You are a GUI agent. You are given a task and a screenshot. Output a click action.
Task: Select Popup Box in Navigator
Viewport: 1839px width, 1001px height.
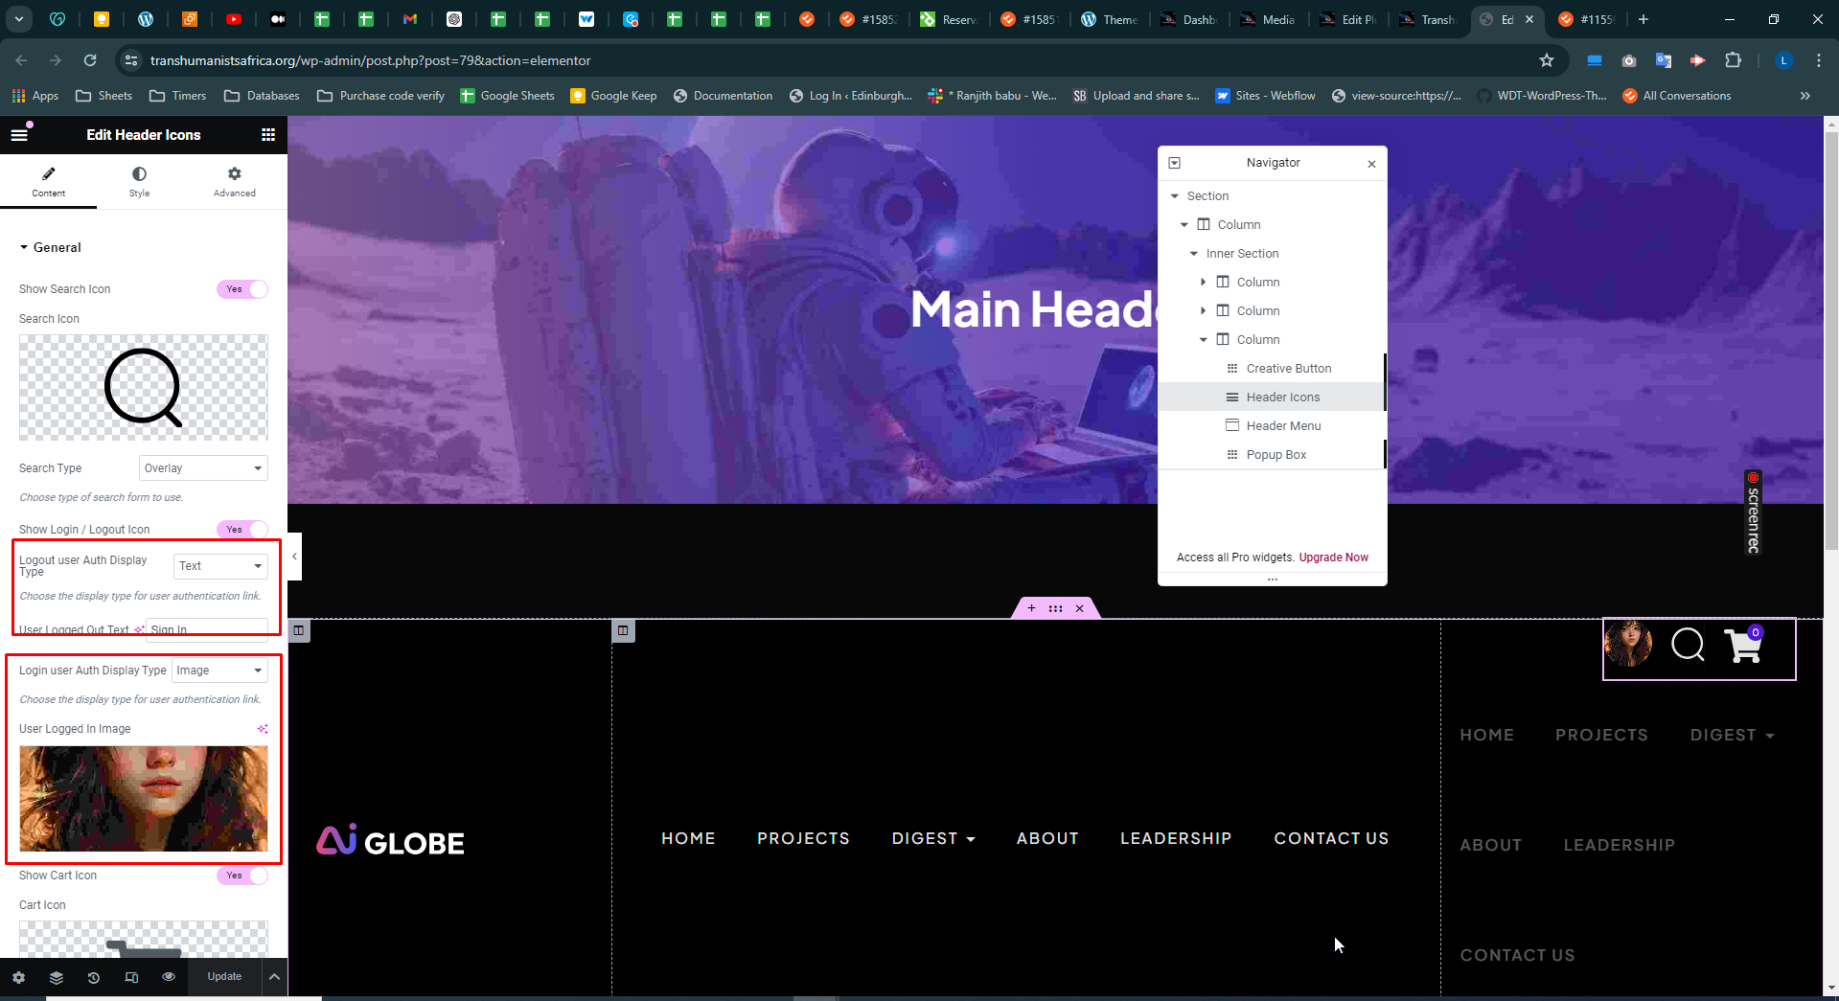click(x=1272, y=455)
